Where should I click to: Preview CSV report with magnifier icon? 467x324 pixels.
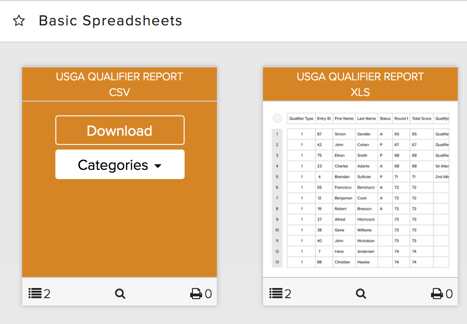click(120, 294)
